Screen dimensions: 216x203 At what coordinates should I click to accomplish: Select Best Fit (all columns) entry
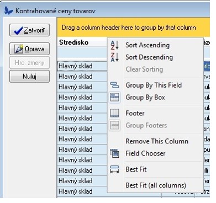pyautogui.click(x=156, y=185)
